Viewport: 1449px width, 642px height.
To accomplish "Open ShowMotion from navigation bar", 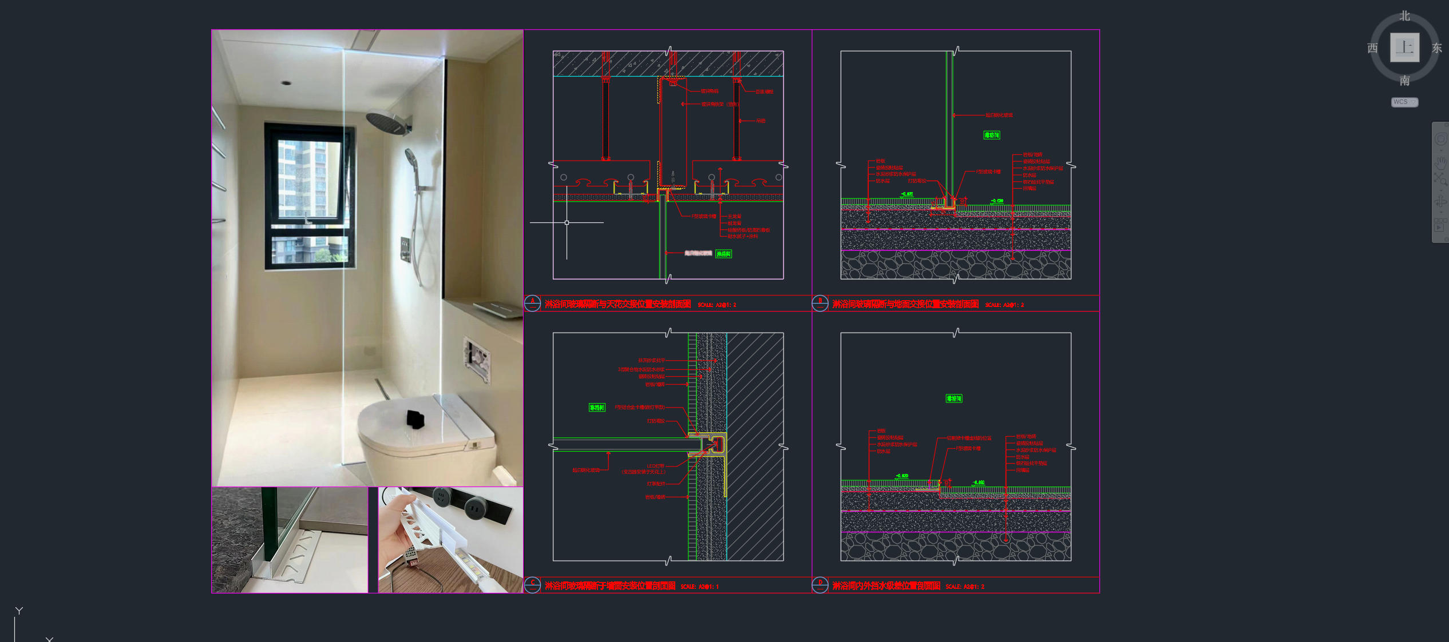I will (1440, 224).
